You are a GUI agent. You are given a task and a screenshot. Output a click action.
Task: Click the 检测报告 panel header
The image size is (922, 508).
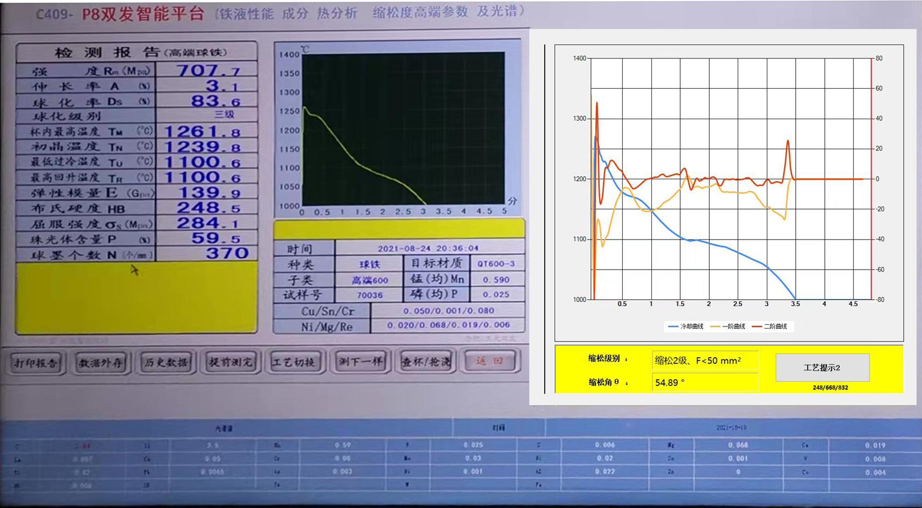coord(137,52)
